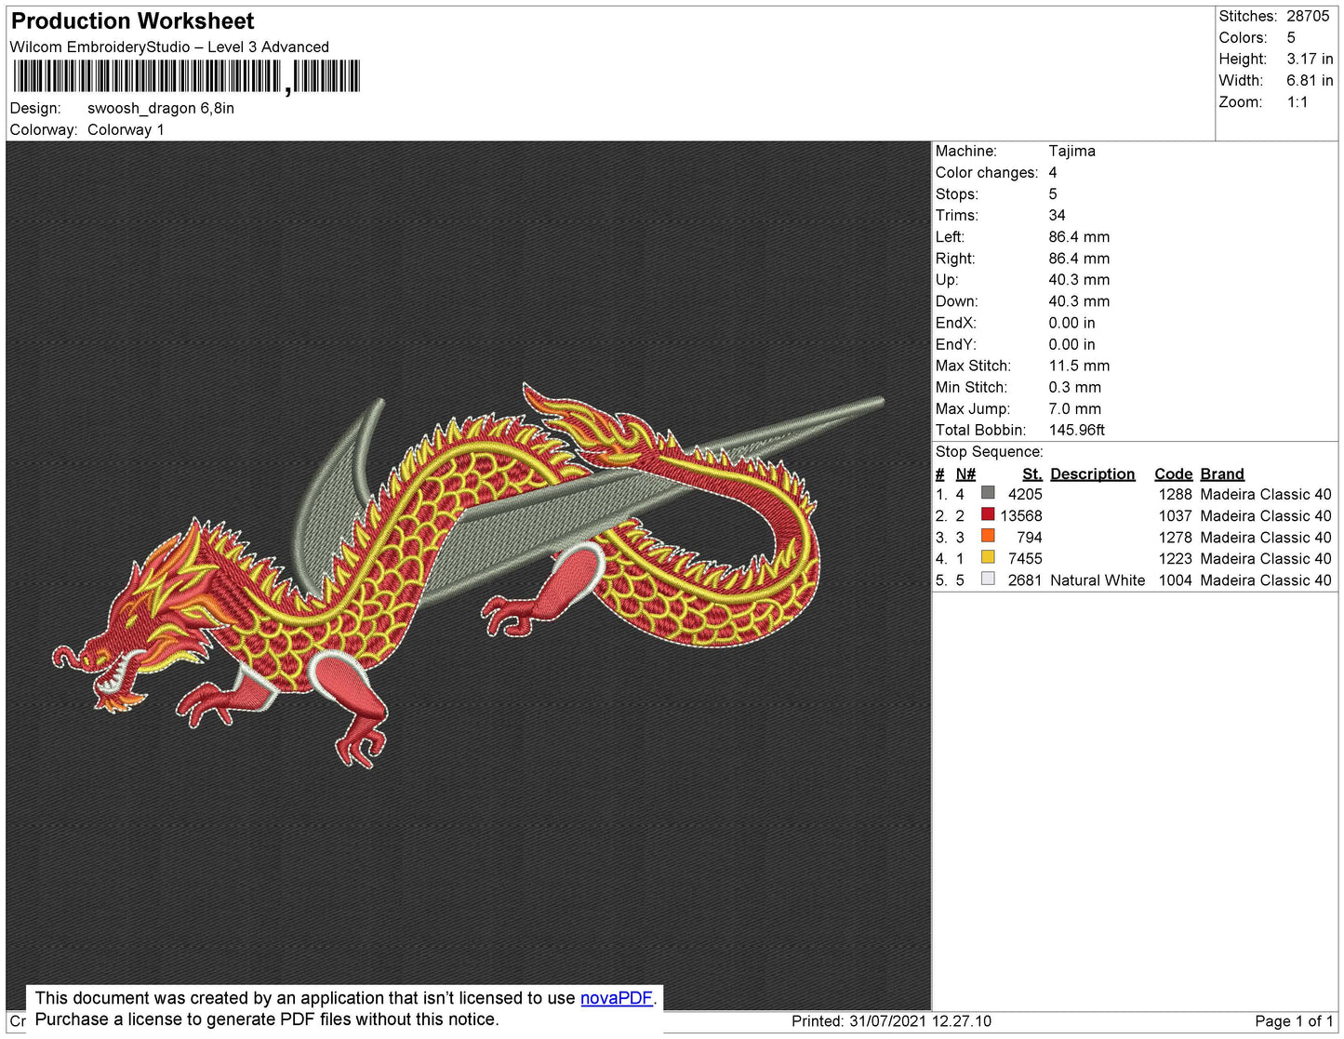Click the Natural White thread swatch
The width and height of the screenshot is (1344, 1039).
[x=988, y=579]
